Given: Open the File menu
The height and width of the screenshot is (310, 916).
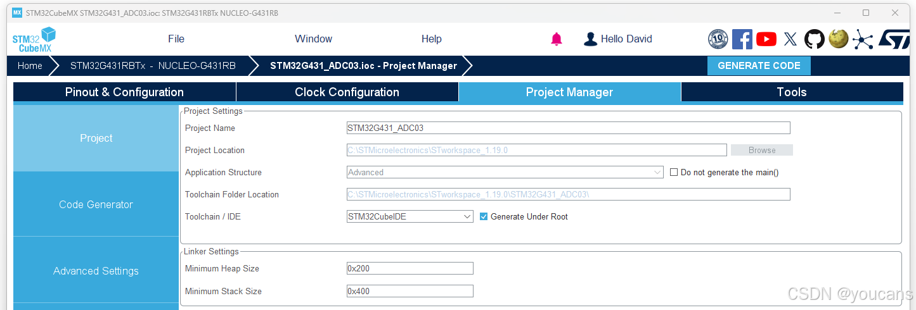Looking at the screenshot, I should (176, 39).
